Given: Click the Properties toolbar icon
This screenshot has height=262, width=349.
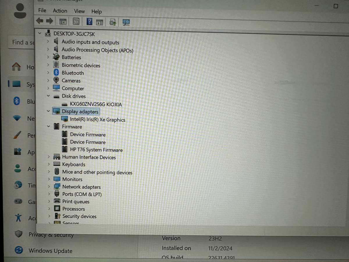Looking at the screenshot, I should point(76,21).
